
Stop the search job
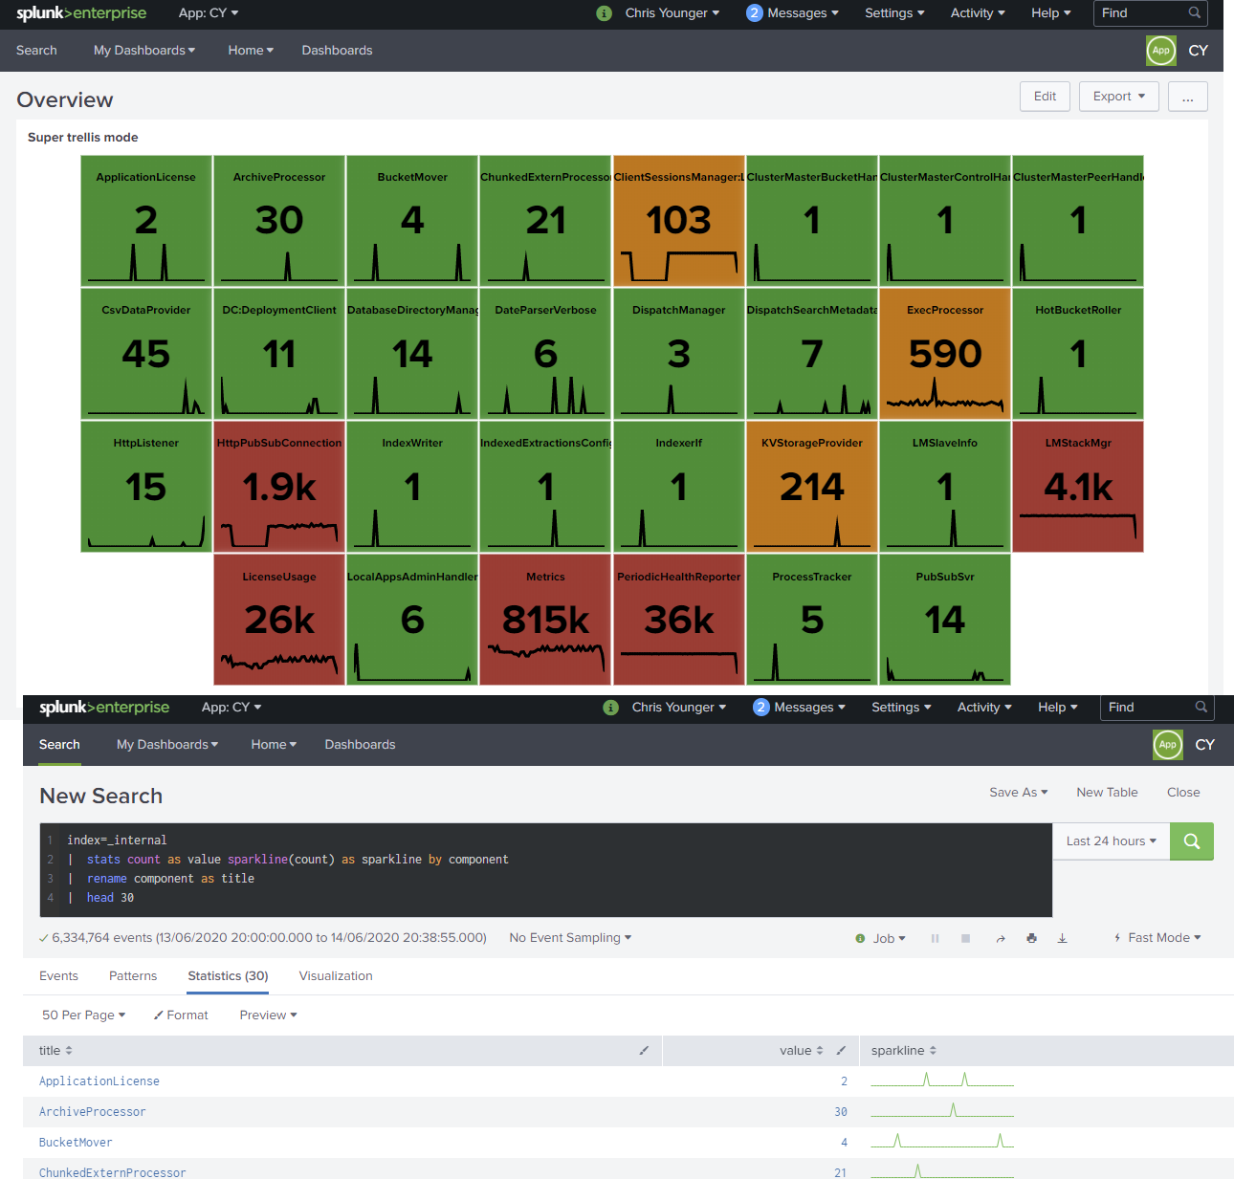click(x=965, y=939)
